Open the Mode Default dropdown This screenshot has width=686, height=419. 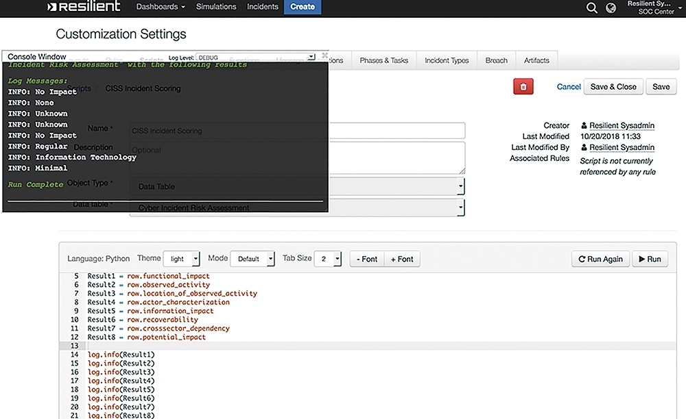click(252, 259)
